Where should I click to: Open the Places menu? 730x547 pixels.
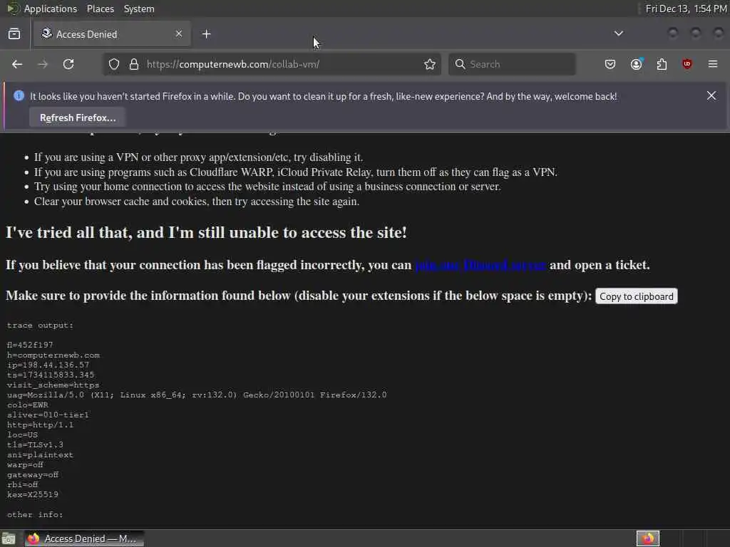(x=100, y=9)
